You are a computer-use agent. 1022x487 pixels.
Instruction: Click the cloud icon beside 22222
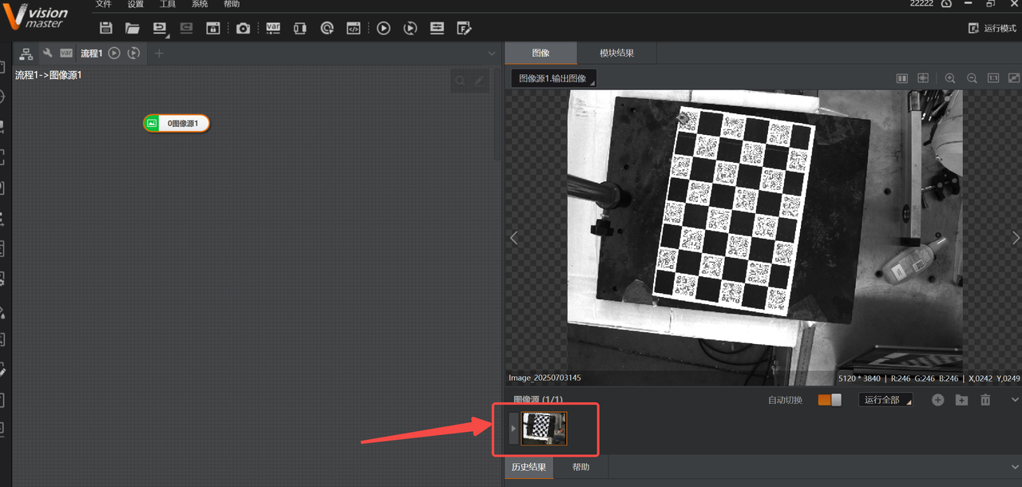(x=946, y=4)
